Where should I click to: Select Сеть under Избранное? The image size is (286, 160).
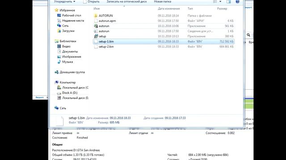click(x=65, y=26)
